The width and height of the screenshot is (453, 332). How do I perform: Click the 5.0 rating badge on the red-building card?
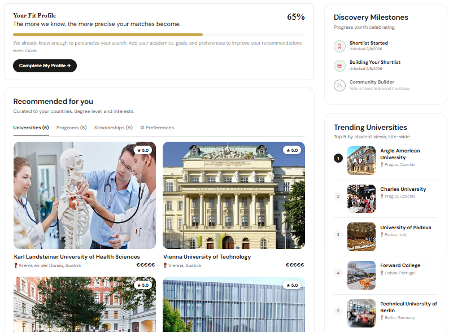[x=143, y=285]
